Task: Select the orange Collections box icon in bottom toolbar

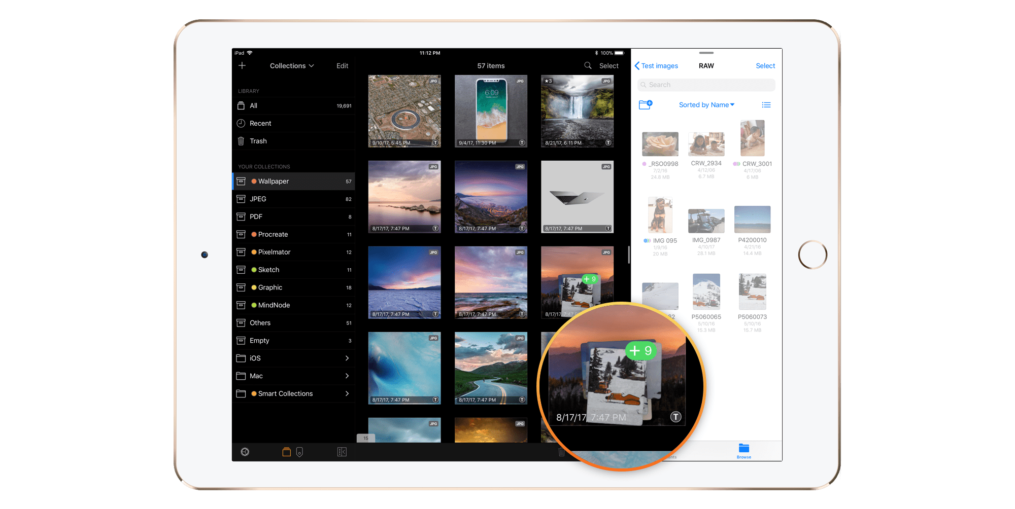Action: (x=287, y=451)
